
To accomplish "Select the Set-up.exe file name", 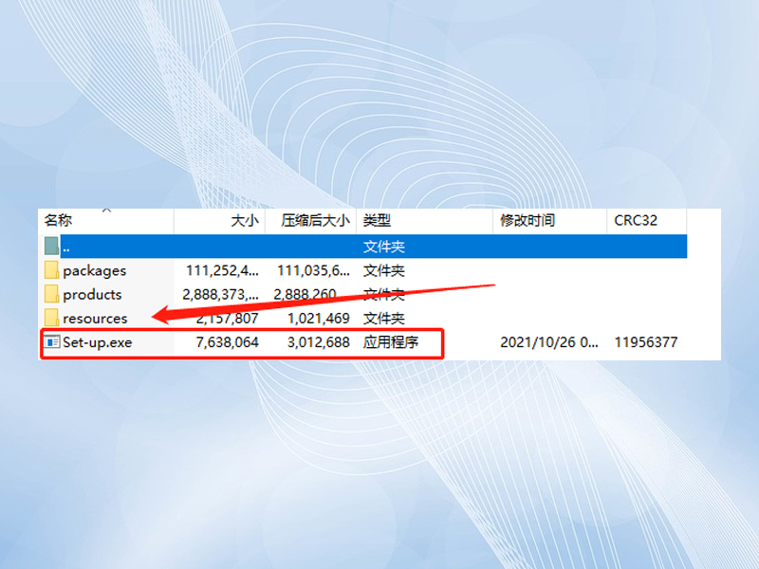I will click(x=98, y=341).
